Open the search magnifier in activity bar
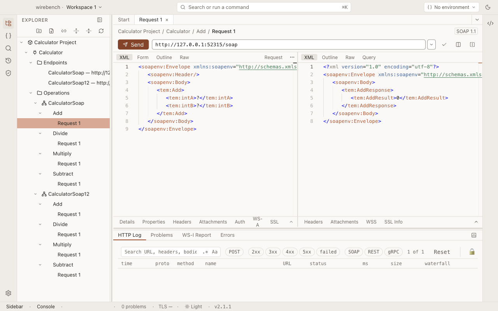This screenshot has width=498, height=311. click(8, 48)
